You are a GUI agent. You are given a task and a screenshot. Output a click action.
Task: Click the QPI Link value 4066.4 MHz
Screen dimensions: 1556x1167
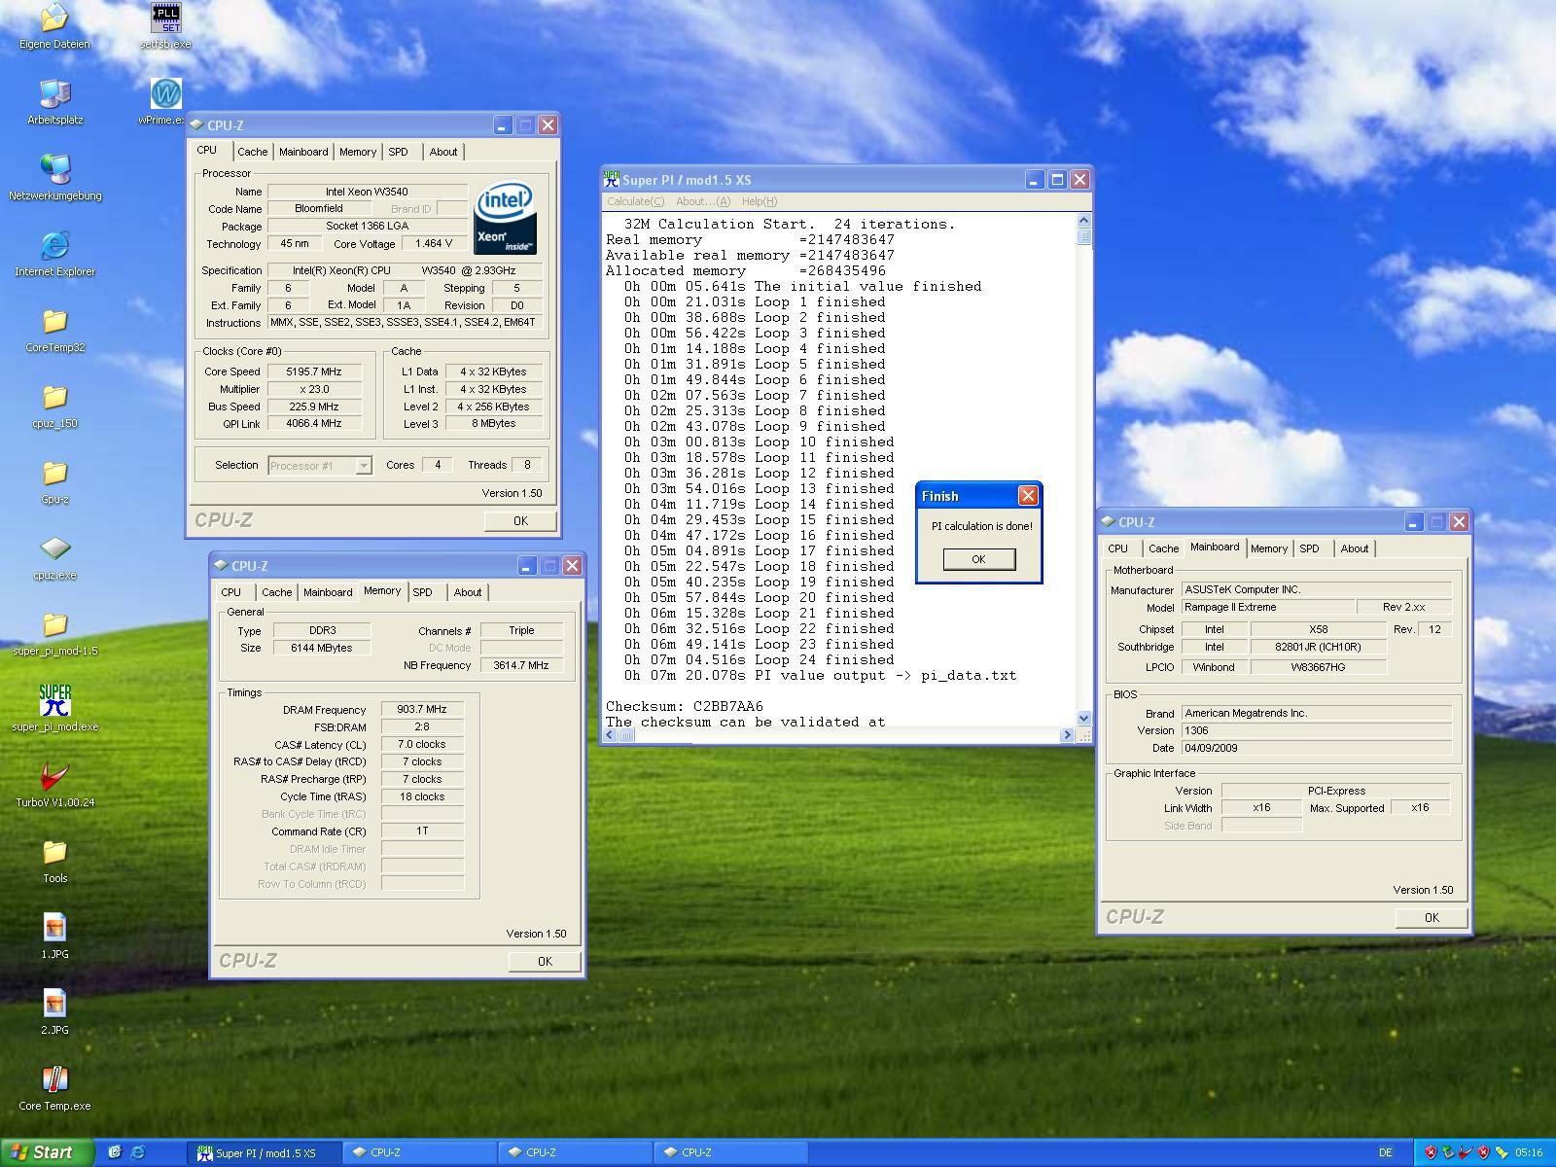coord(314,424)
